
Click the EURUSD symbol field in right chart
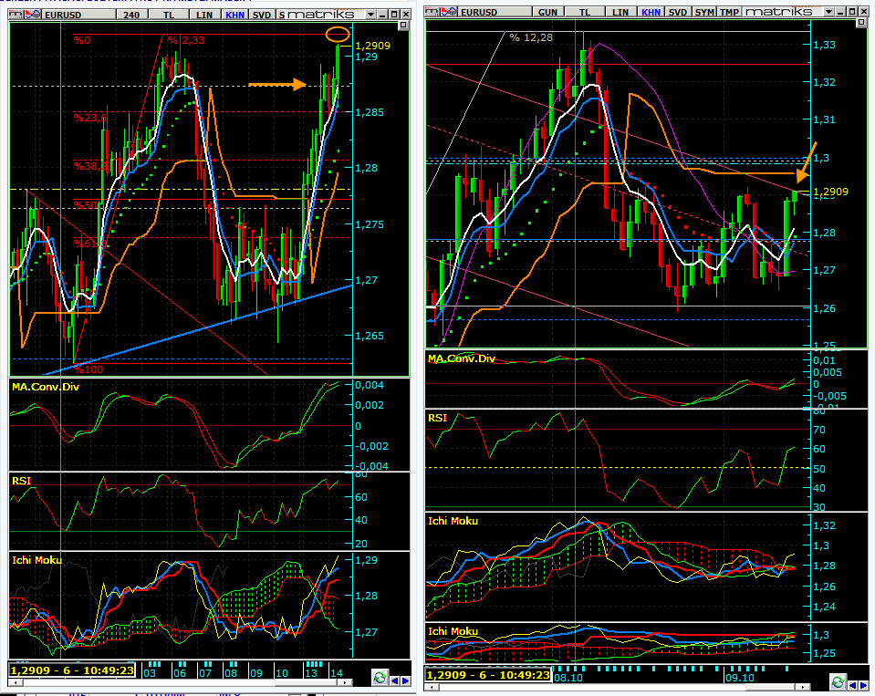478,11
